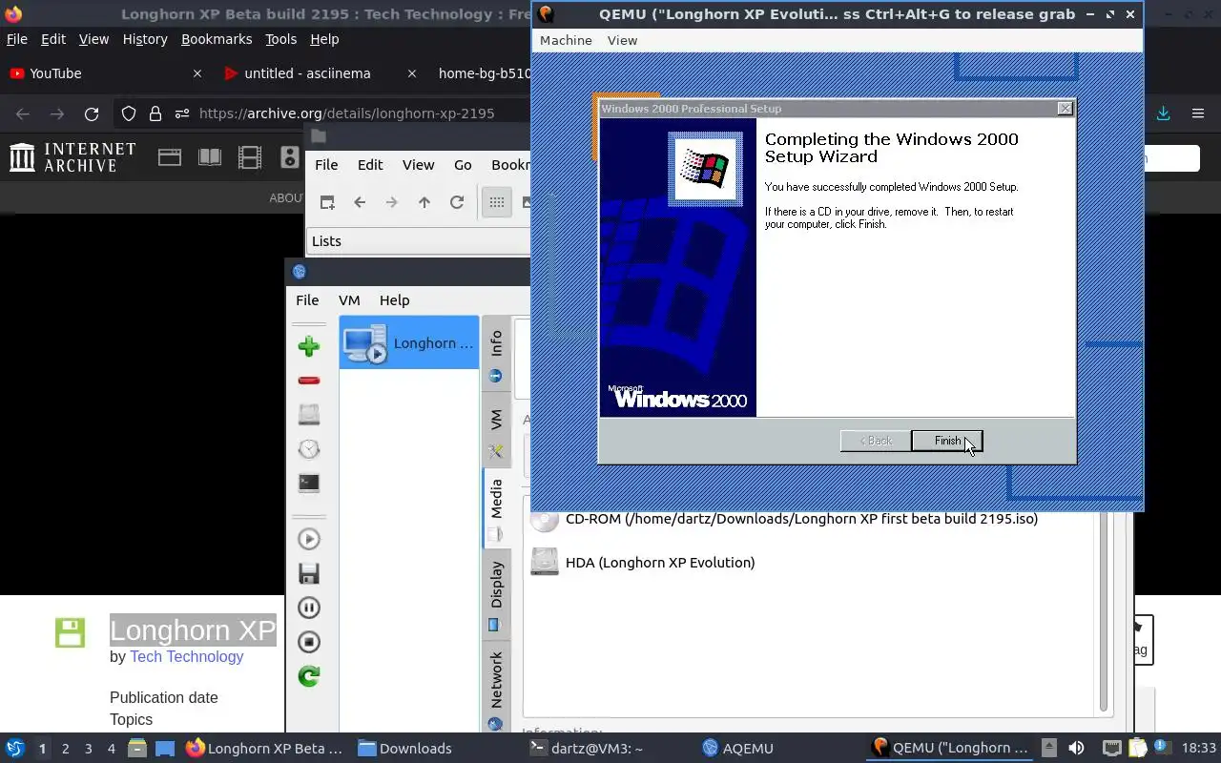The height and width of the screenshot is (763, 1221).
Task: Click Firefox back arrow
Action: pyautogui.click(x=23, y=113)
